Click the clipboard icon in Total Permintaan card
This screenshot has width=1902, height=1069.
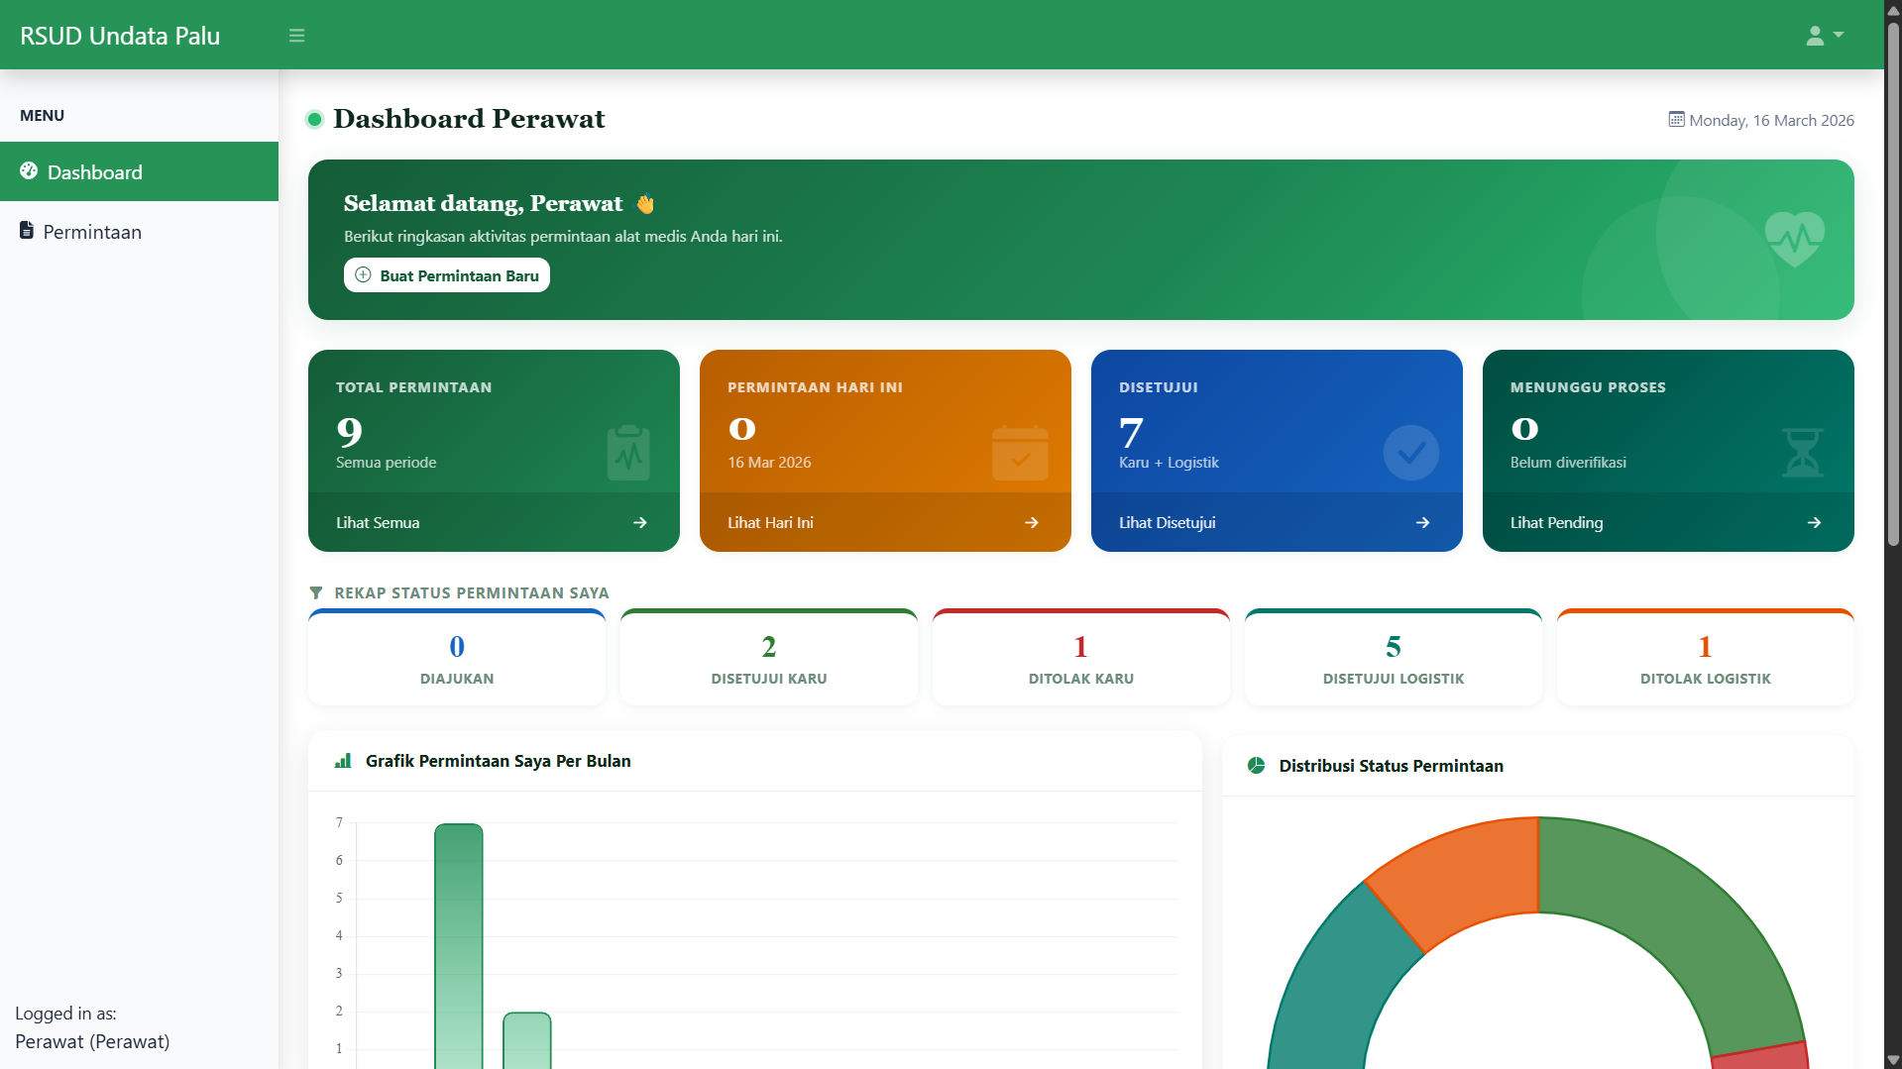point(628,453)
